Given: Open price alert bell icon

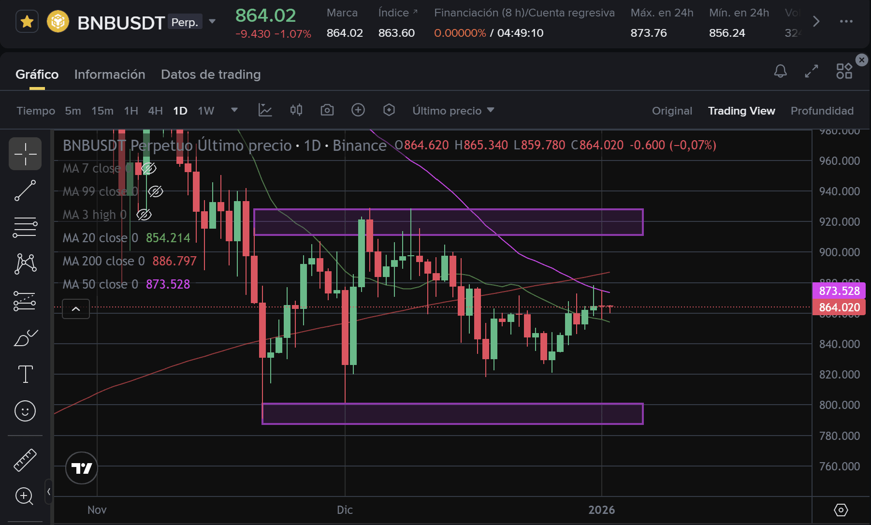Looking at the screenshot, I should pyautogui.click(x=781, y=71).
